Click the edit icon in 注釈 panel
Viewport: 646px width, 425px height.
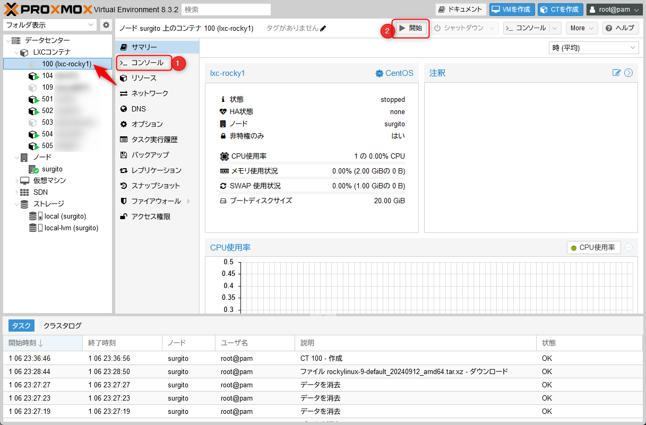click(x=616, y=73)
